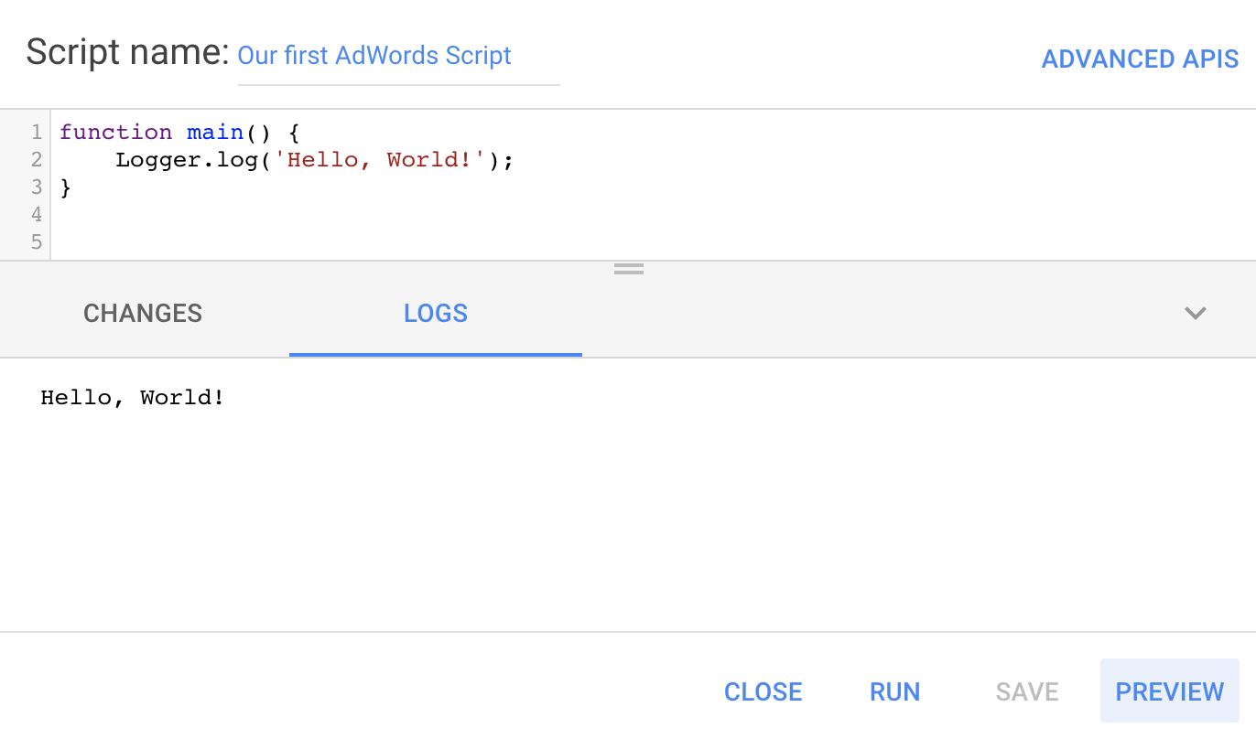
Task: Click the script name input field
Action: [x=397, y=57]
